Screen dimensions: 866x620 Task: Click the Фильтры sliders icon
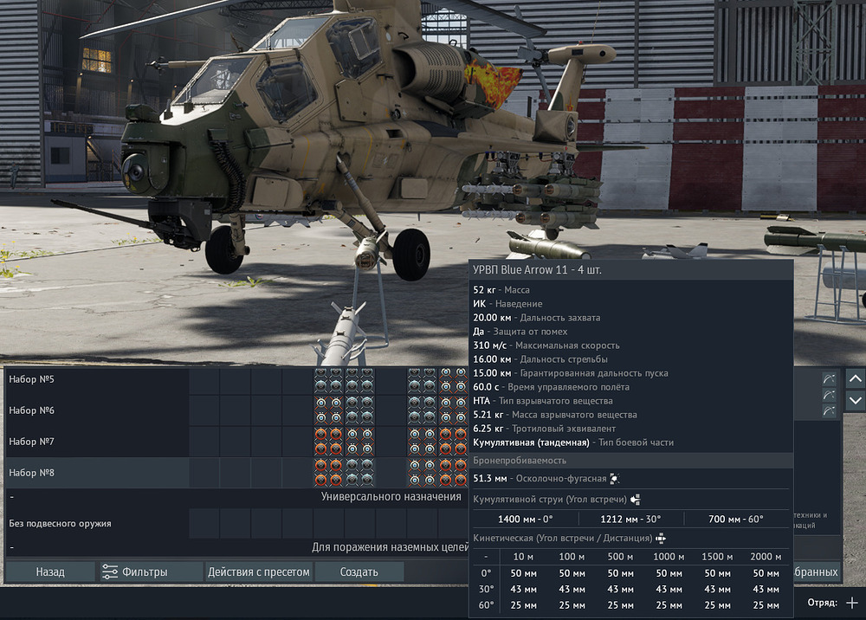coord(109,572)
